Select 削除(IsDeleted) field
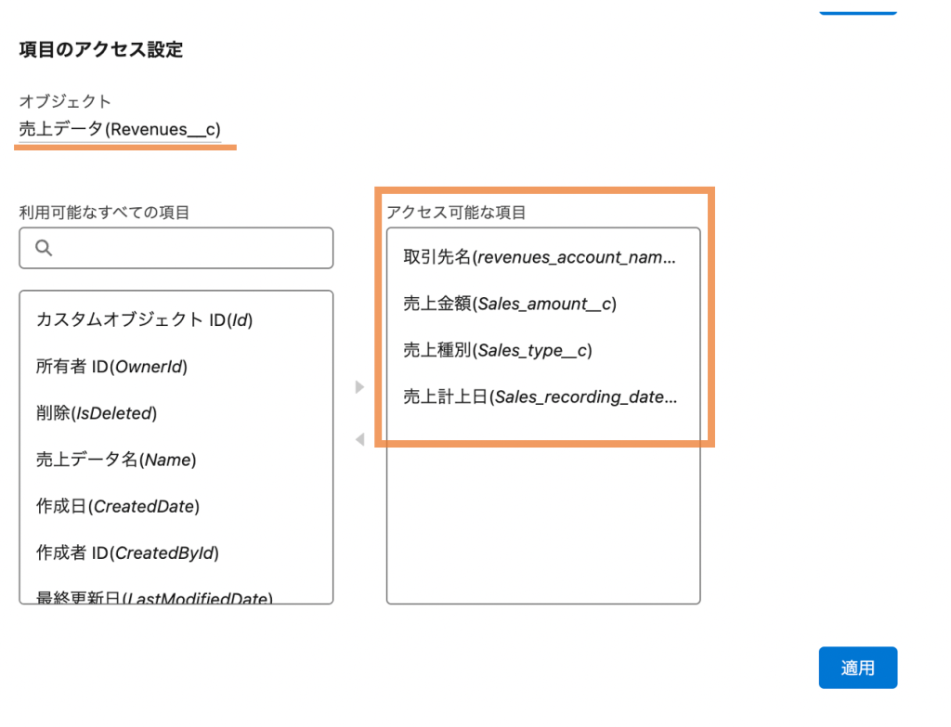 tap(176, 413)
